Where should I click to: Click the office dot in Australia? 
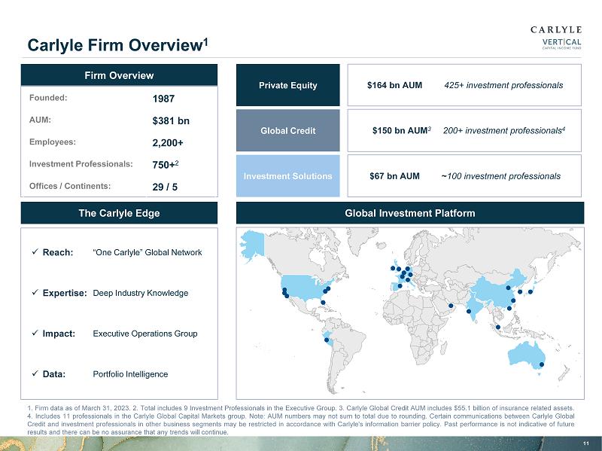[542, 365]
